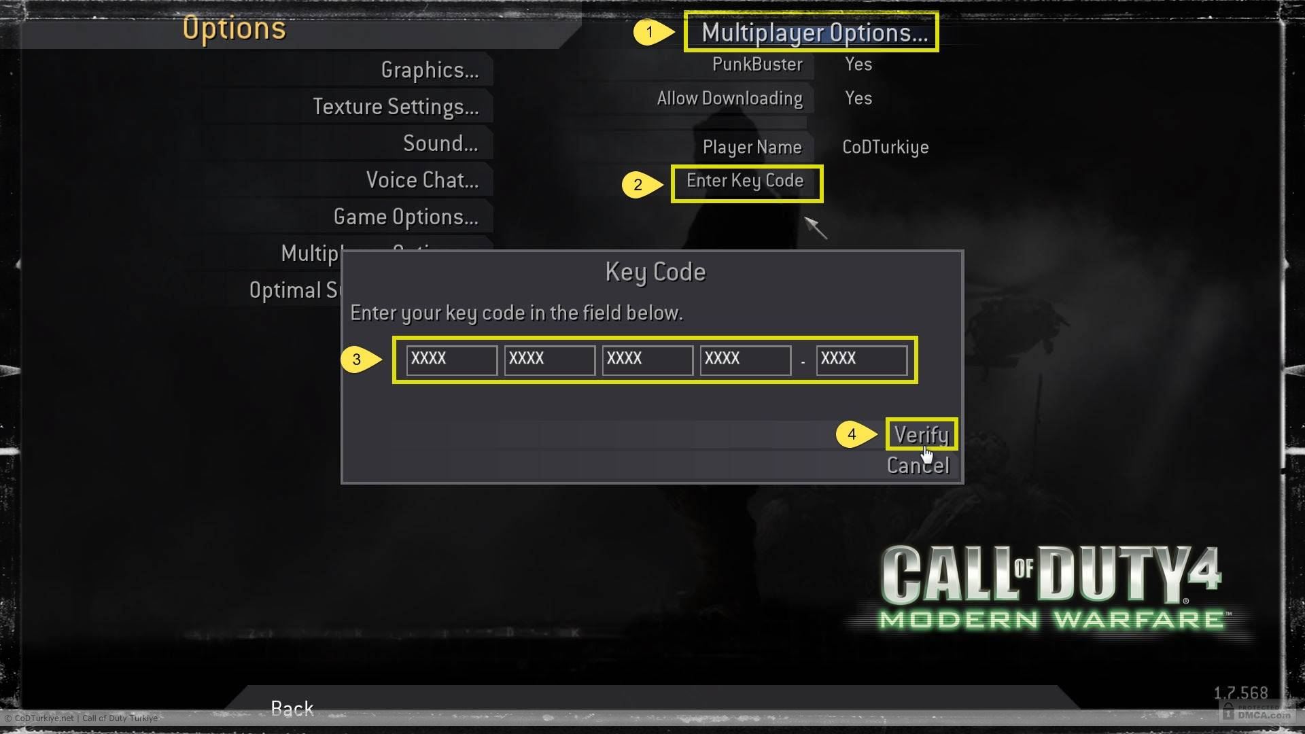Click Cancel to dismiss dialog
Viewport: 1305px width, 734px height.
pyautogui.click(x=919, y=466)
